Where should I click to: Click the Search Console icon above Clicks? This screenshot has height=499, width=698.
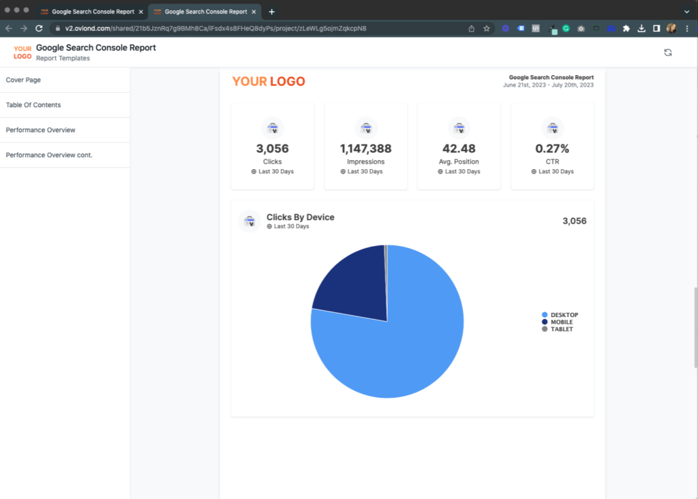coord(273,128)
